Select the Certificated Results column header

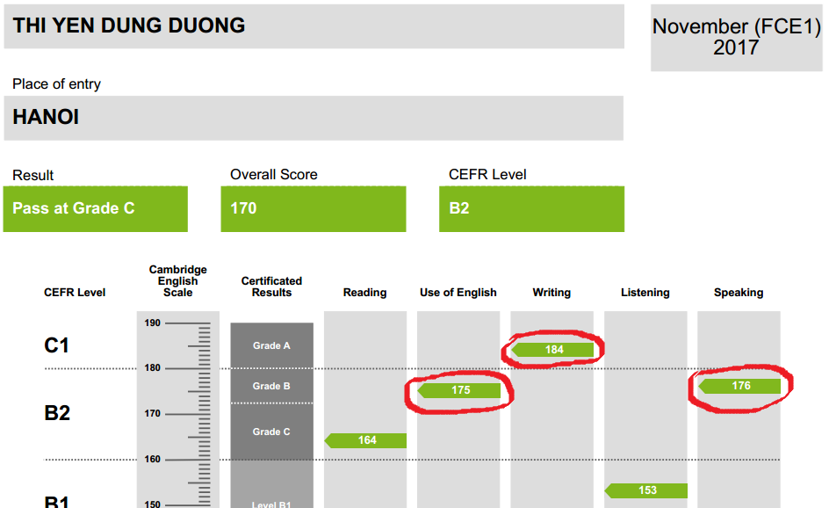coord(271,287)
